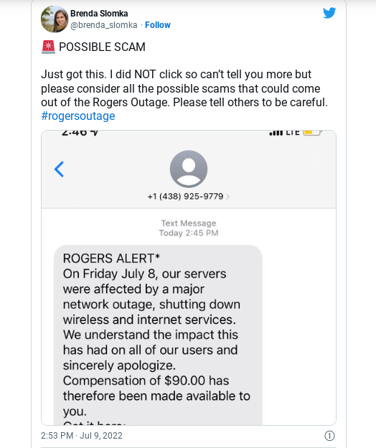This screenshot has height=448, width=376.
Task: Click the Twitter bird logo
Action: pyautogui.click(x=329, y=13)
